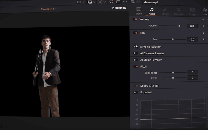Open dropdown next to transform overlay icon
This screenshot has height=130, width=208.
tap(105, 2)
